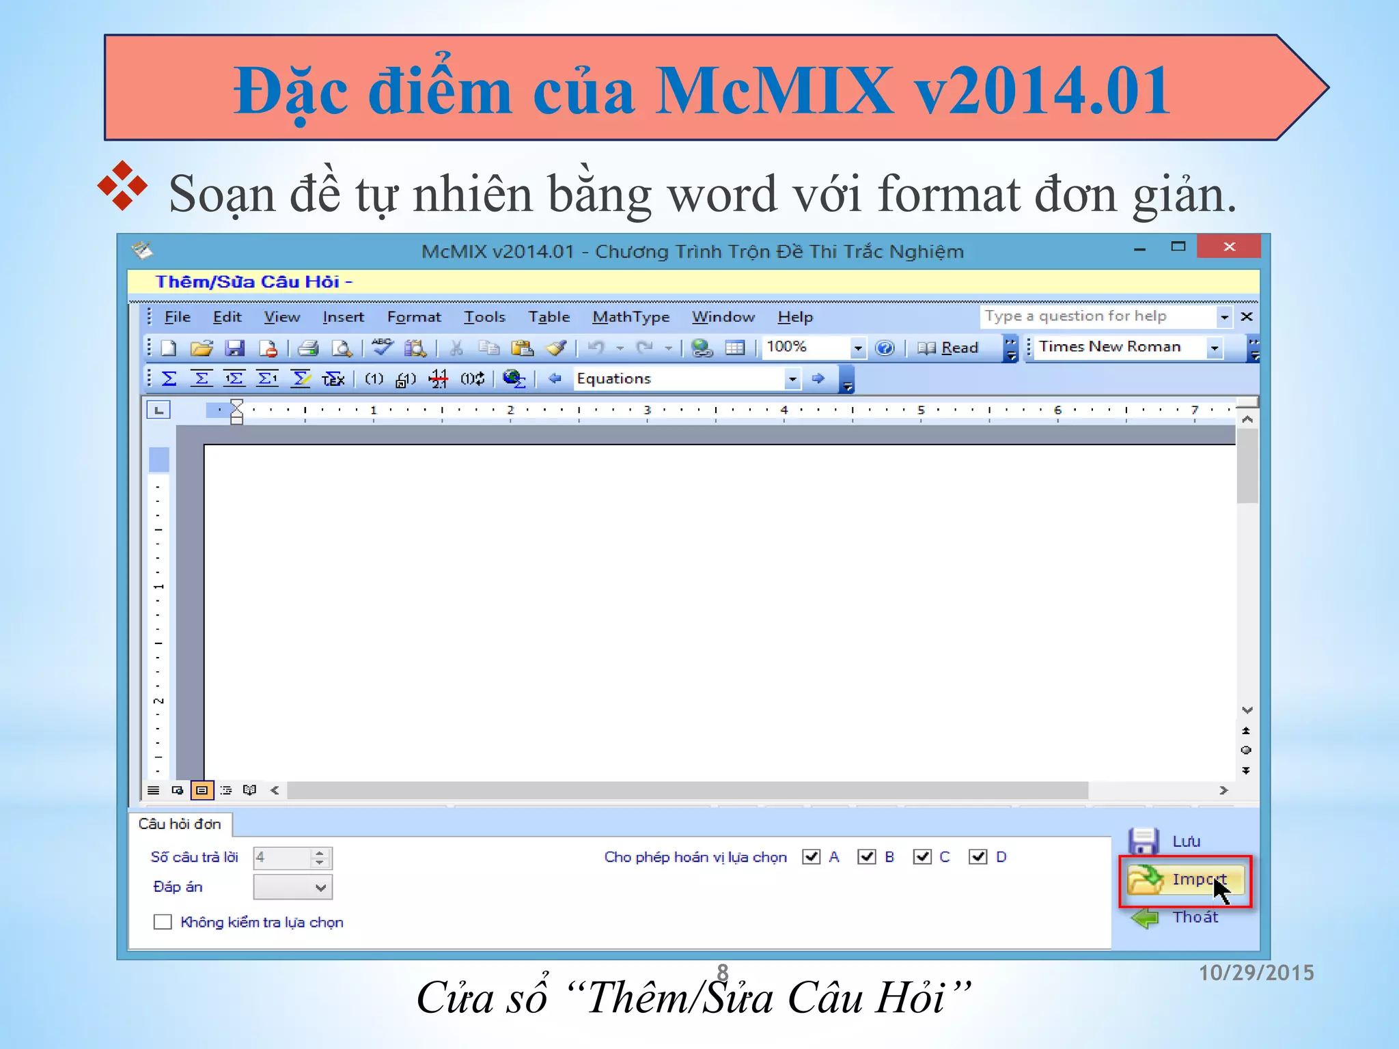The width and height of the screenshot is (1399, 1049).
Task: Toggle checkbox D for permutation
Action: (978, 857)
